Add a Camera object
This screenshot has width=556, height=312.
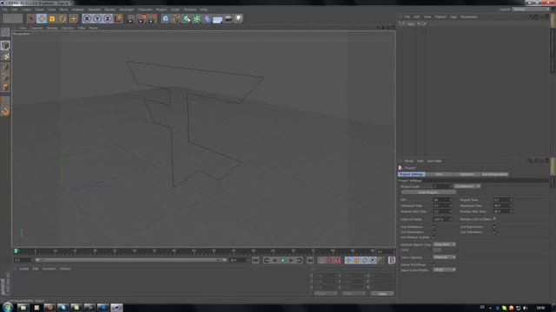(x=228, y=18)
